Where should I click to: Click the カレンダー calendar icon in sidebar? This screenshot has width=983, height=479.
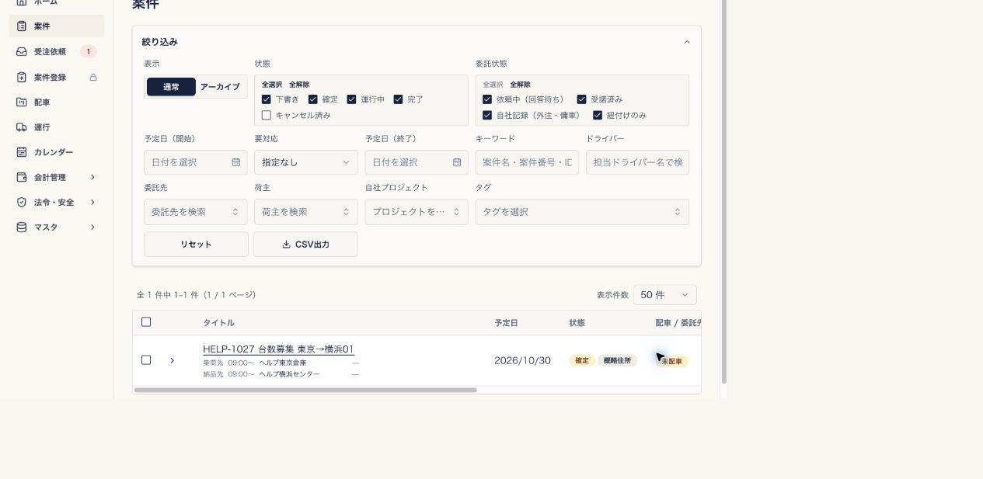22,152
